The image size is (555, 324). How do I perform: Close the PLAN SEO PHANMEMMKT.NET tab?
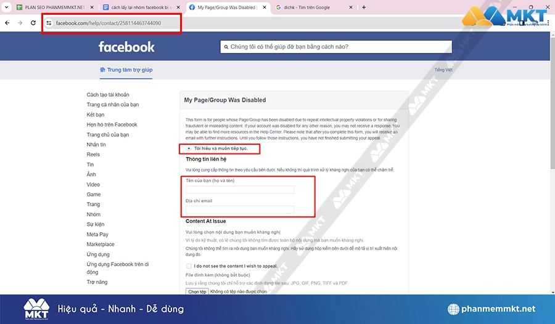point(92,7)
